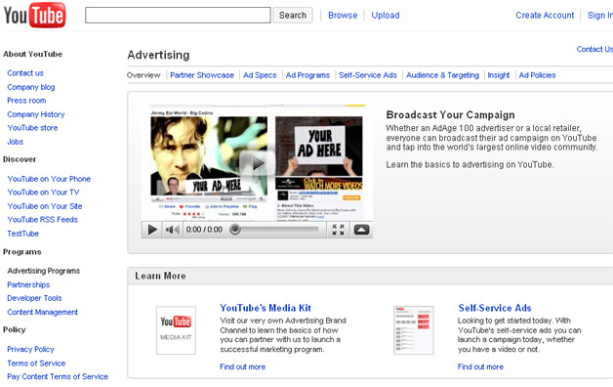Click YouTube's Media Kit heading link

click(x=266, y=308)
